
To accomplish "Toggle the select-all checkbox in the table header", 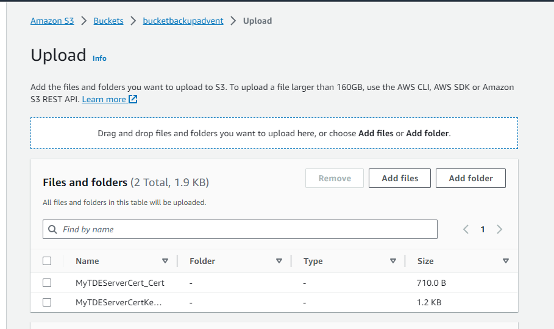I will 47,261.
